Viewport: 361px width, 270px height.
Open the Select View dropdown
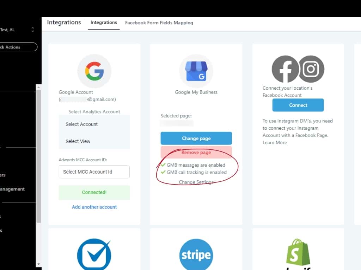point(94,141)
